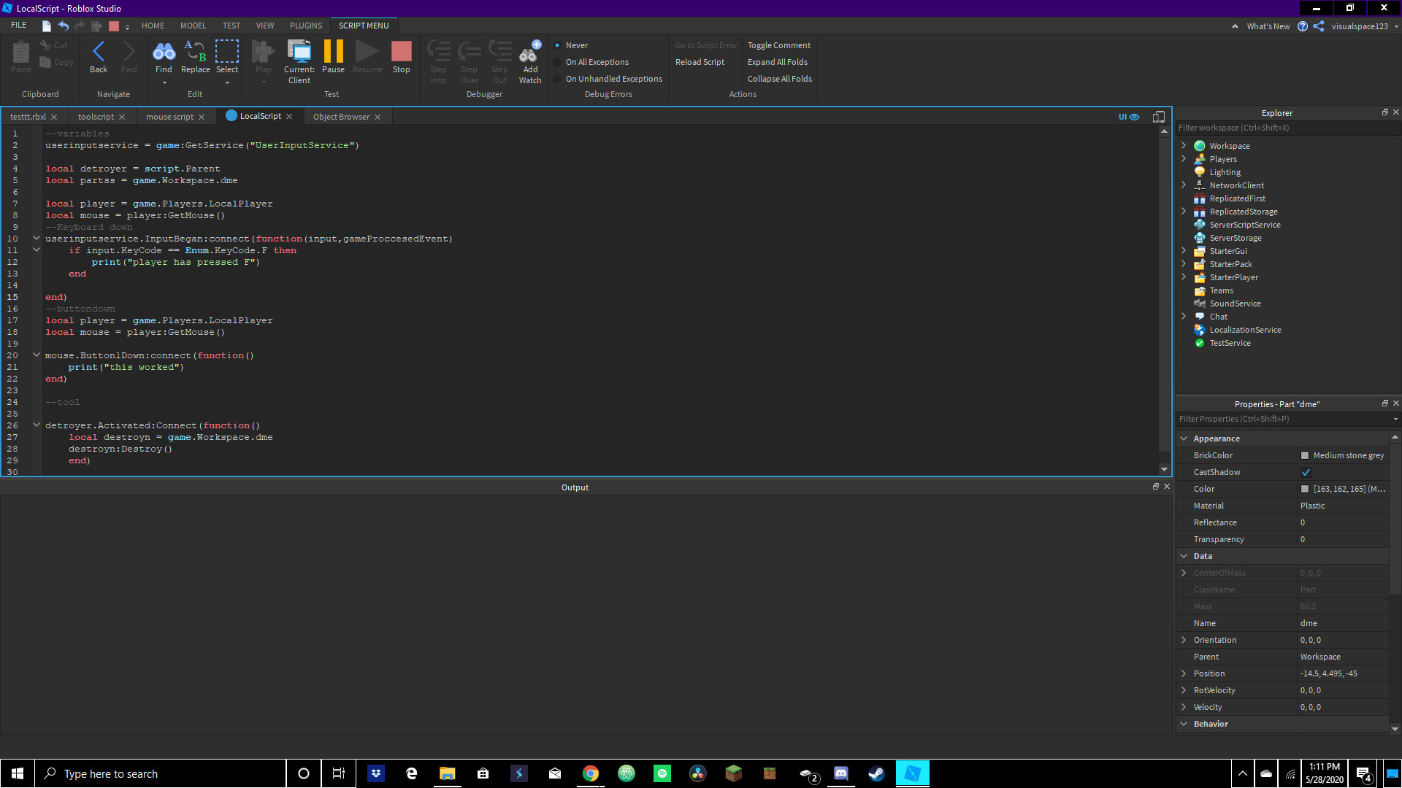Click Expand All Folds button
Screen dimensions: 1402x788
pos(776,61)
